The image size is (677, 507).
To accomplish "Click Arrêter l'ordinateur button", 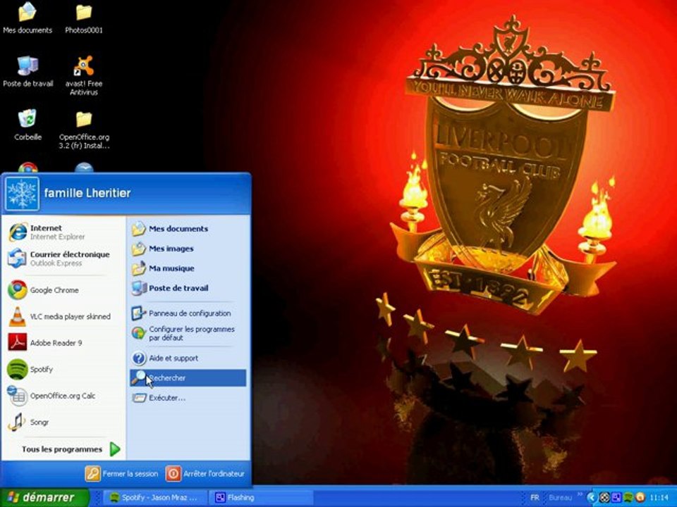I will [205, 474].
